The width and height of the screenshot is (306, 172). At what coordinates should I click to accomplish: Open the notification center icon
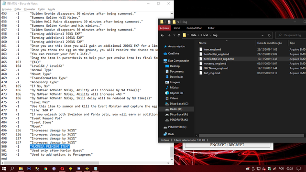click(298, 169)
